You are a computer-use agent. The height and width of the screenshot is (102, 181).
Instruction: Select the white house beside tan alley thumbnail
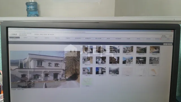[x=87, y=60]
